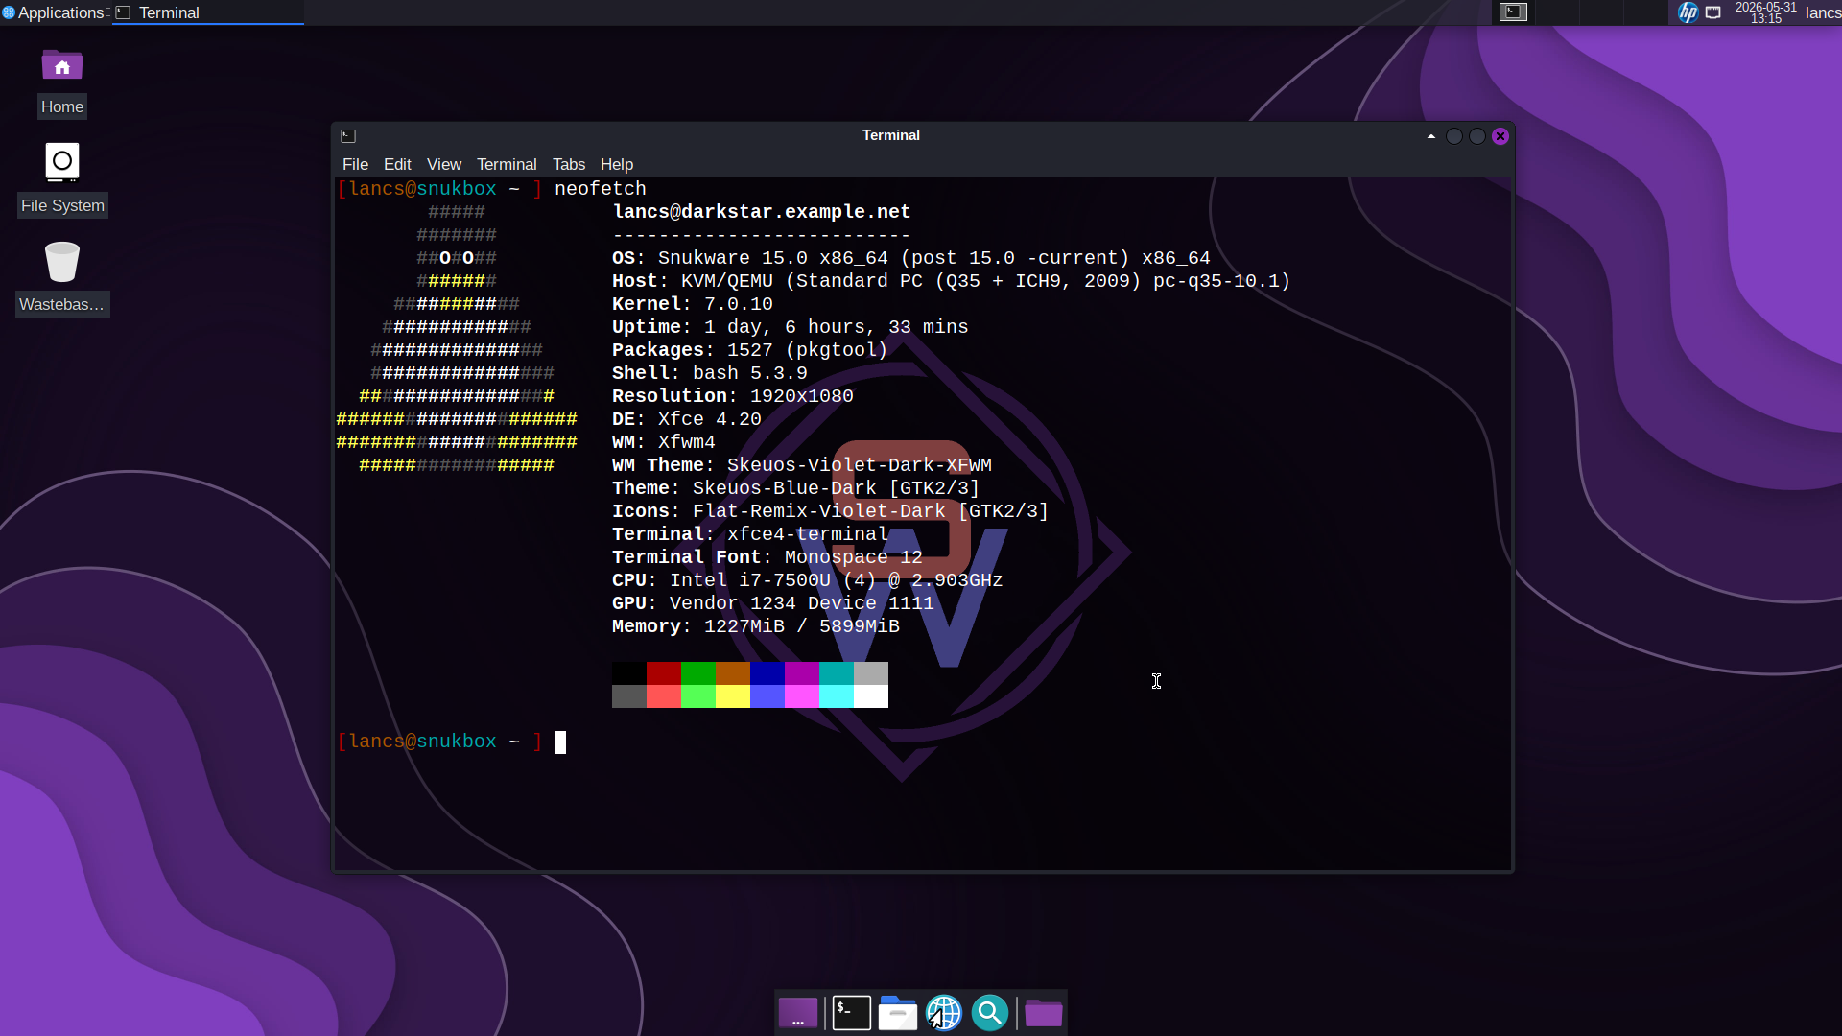Click the dark red color block in neofetch palette

tap(664, 673)
